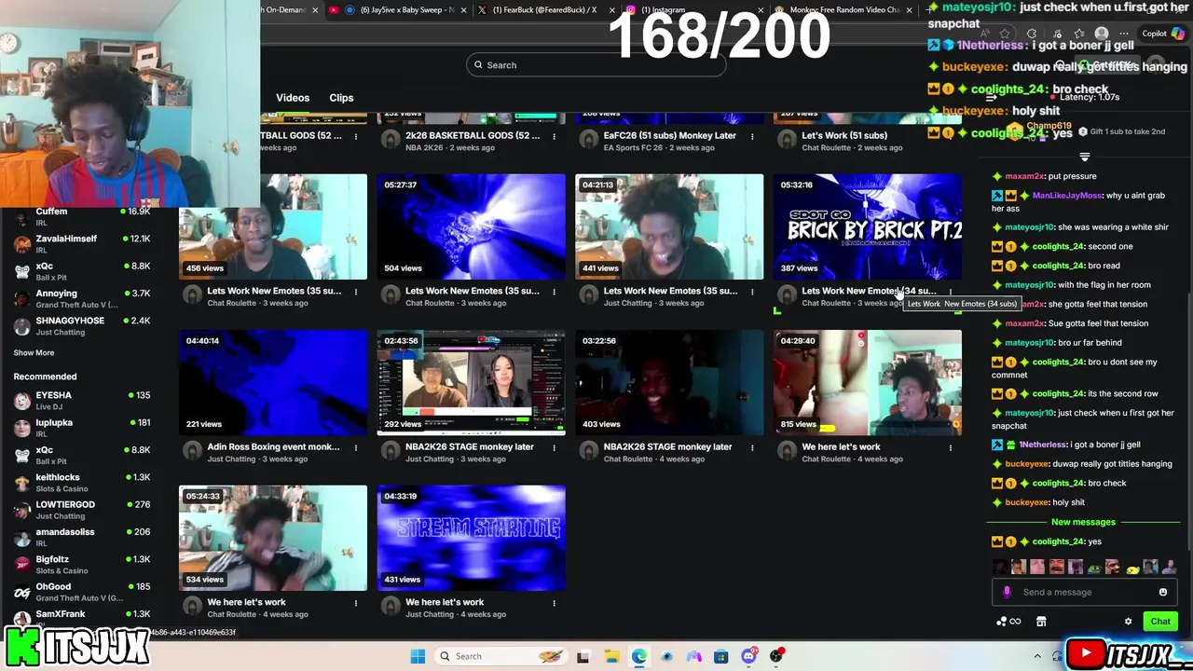Open the emoji picker in chat box
Viewport: 1193px width, 671px height.
point(1162,593)
